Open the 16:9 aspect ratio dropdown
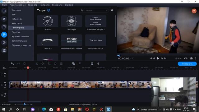 (178, 58)
